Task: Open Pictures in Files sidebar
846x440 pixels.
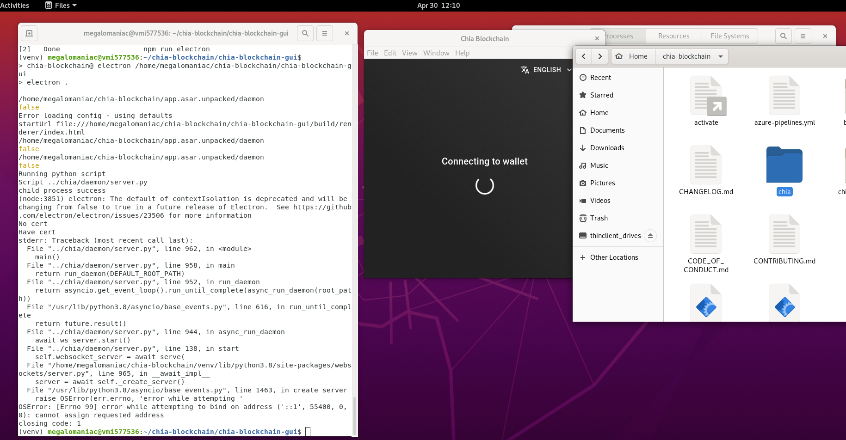Action: (618, 183)
